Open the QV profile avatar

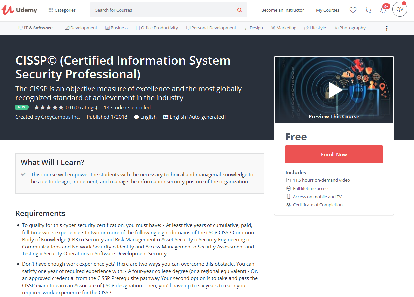click(400, 9)
